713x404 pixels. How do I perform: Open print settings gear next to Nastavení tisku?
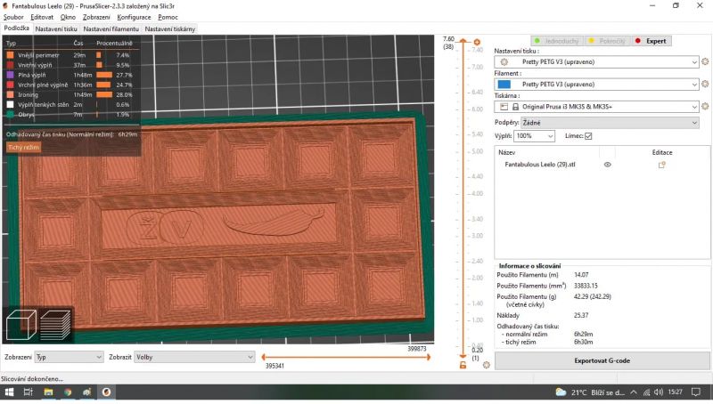pos(704,62)
